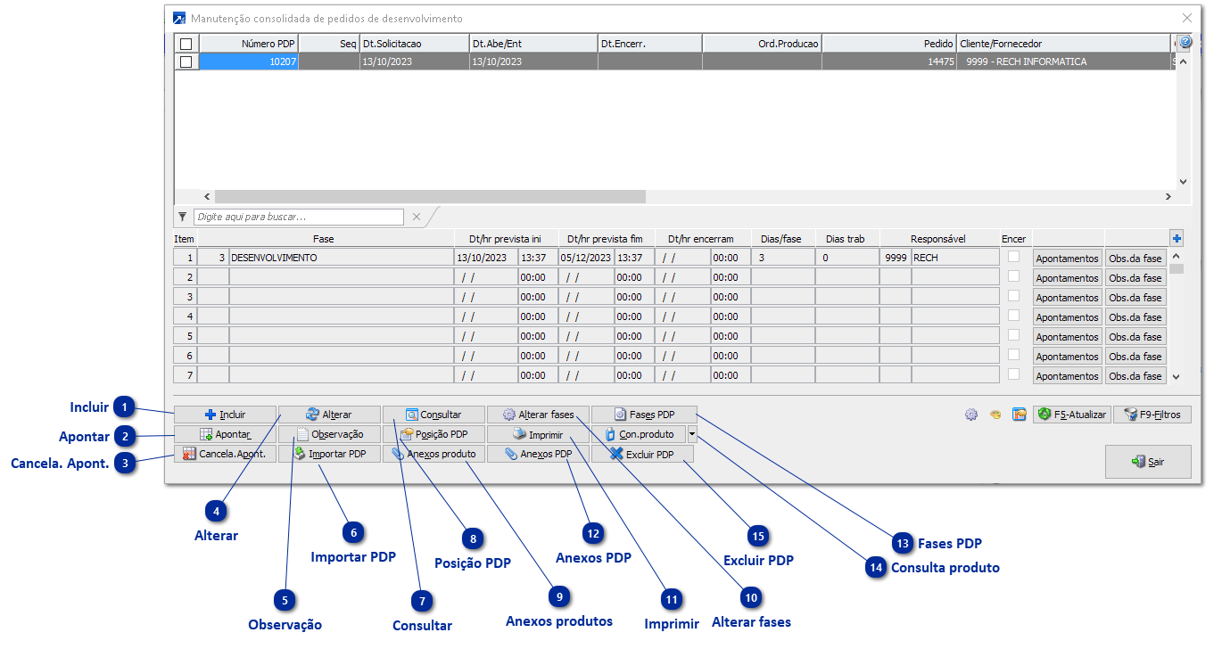Click the search field 'Digite aqui para buscar'
Screen dimensions: 1222x649
tap(298, 217)
